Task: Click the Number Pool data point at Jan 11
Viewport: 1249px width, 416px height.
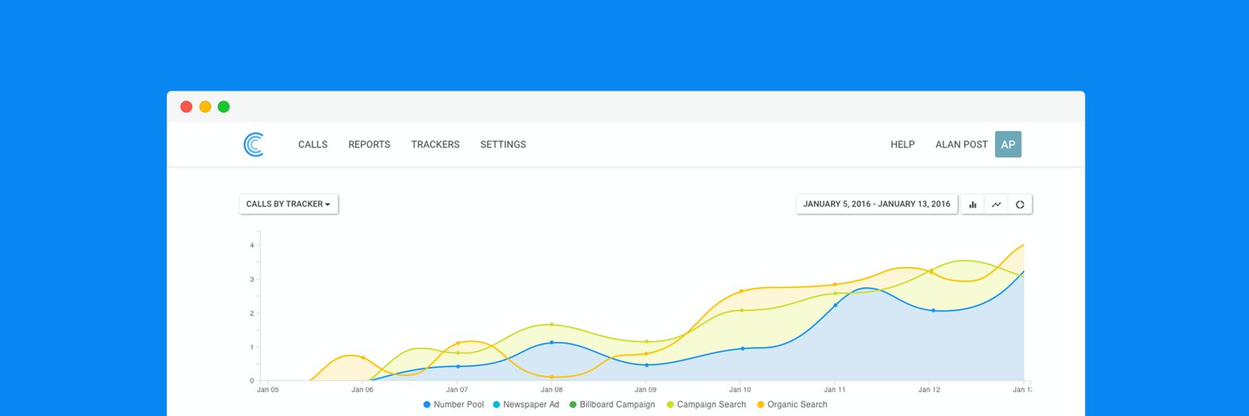Action: point(835,305)
